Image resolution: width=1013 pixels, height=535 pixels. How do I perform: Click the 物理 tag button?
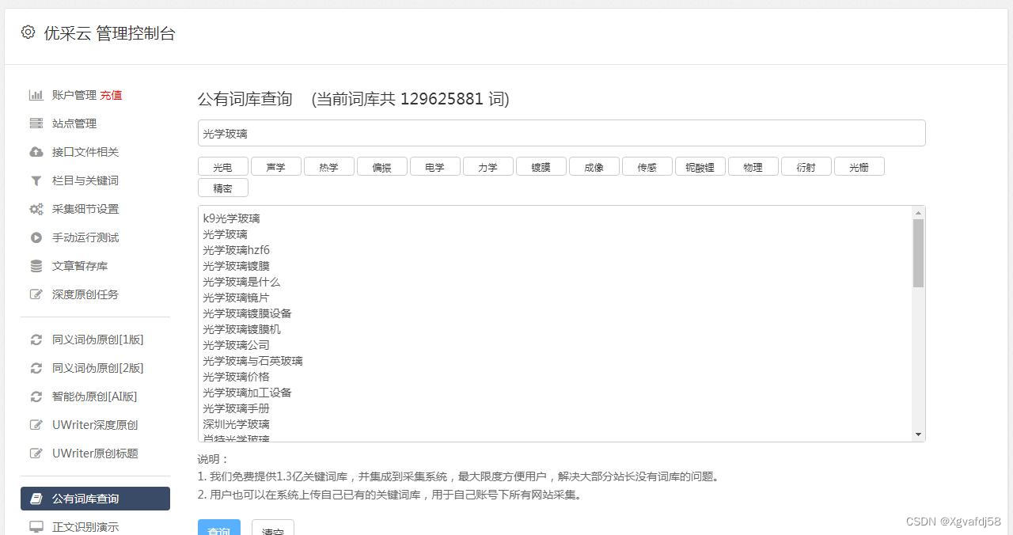pyautogui.click(x=753, y=166)
